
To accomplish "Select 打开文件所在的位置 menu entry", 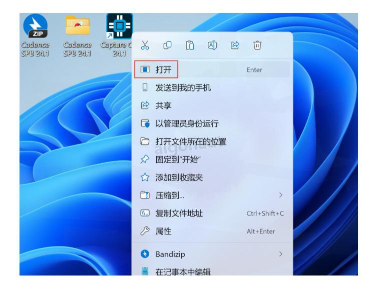I will 212,141.
